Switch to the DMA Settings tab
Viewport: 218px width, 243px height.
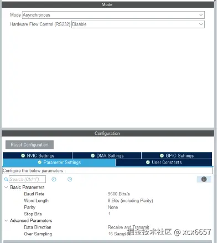pos(107,155)
